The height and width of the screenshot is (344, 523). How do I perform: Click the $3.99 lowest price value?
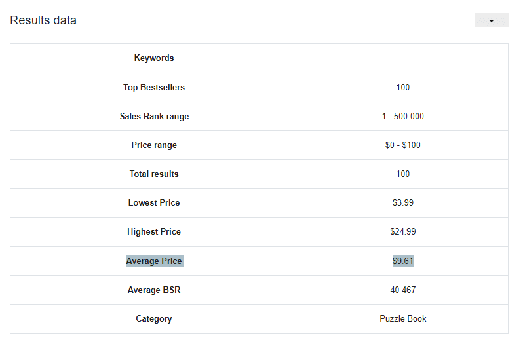click(x=402, y=202)
